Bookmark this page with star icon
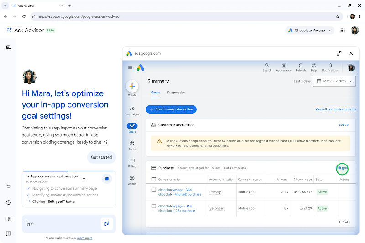The height and width of the screenshot is (243, 365). pos(337,16)
